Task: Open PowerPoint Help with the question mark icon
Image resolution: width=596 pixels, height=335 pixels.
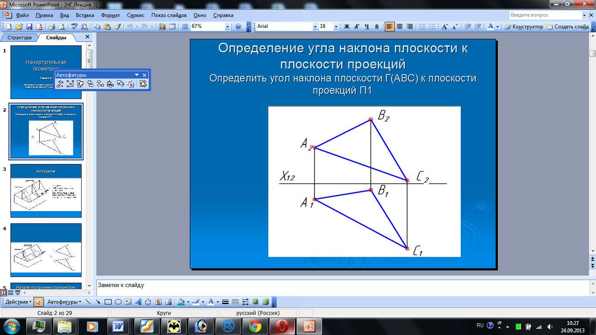Action: [238, 27]
